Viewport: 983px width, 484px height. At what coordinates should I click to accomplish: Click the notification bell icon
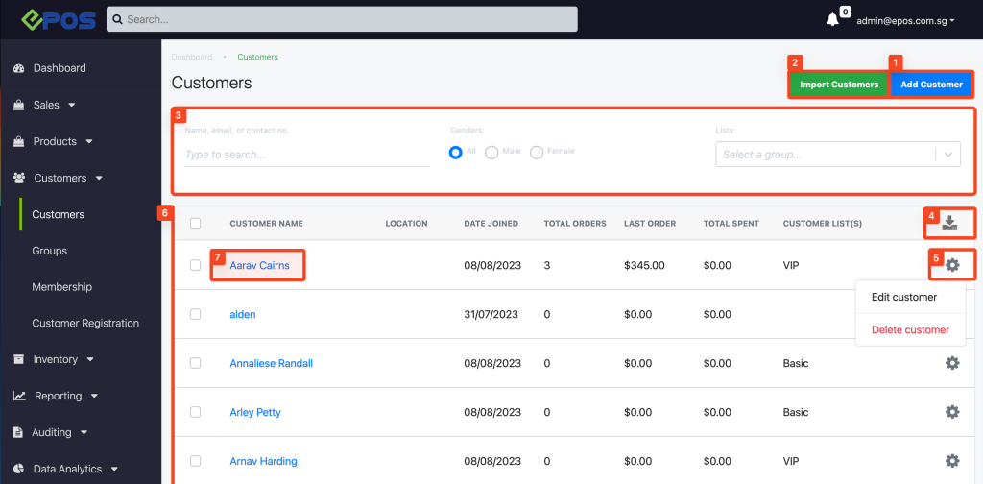click(832, 19)
